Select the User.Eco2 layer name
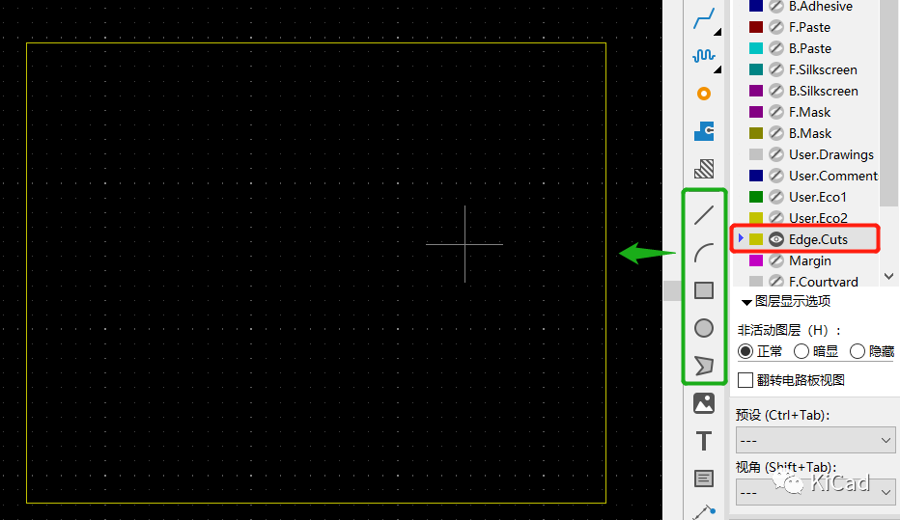This screenshot has width=900, height=520. 818,218
